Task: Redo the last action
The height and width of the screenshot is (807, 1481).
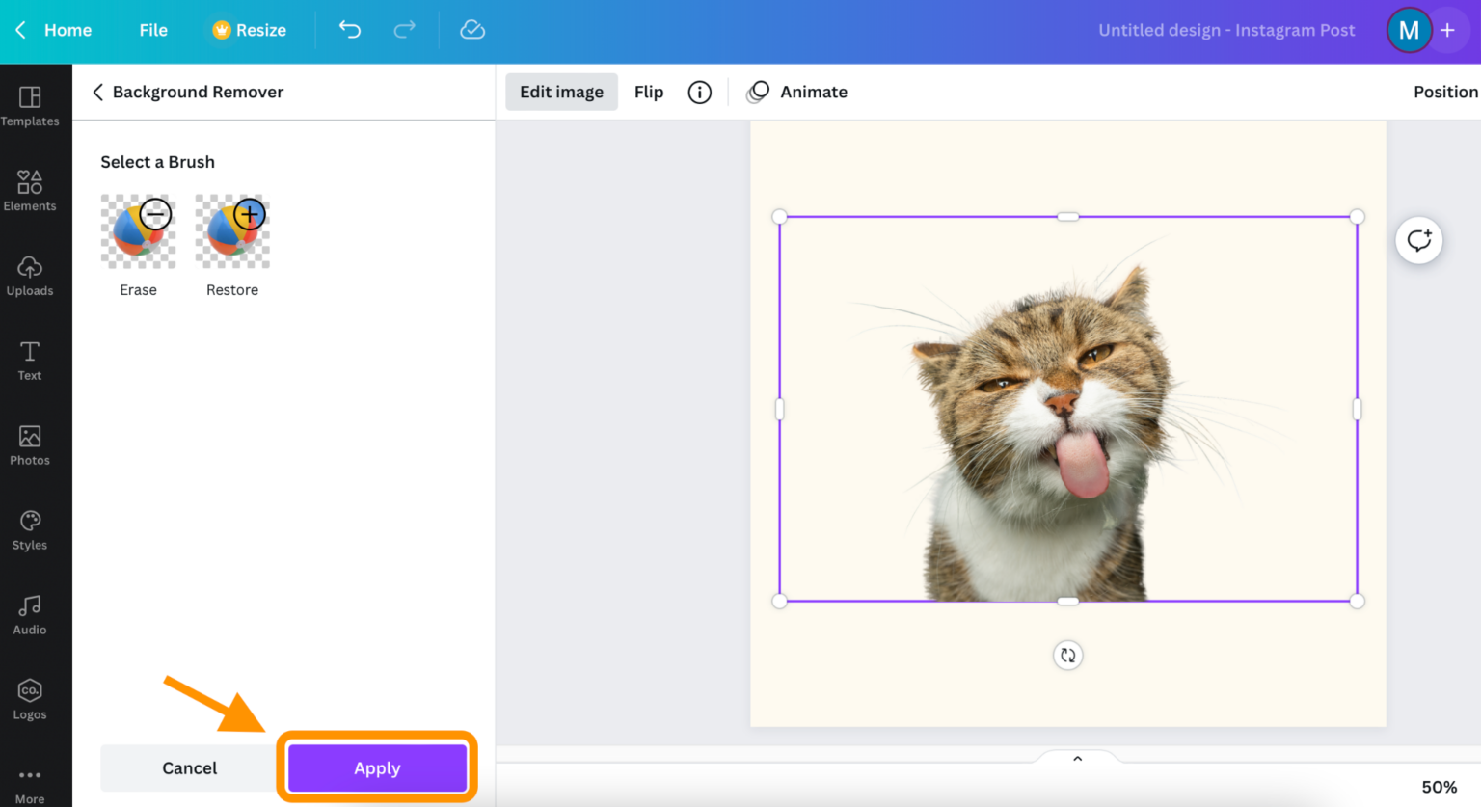Action: click(x=404, y=30)
